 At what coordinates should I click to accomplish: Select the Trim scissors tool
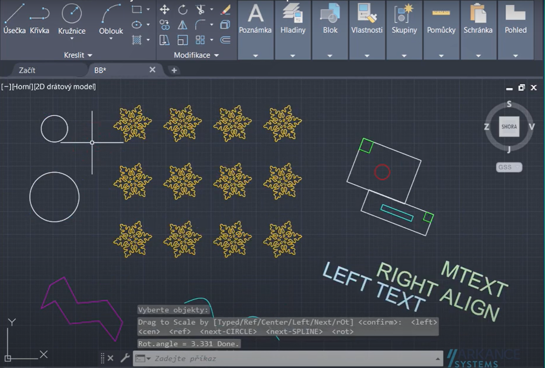point(200,9)
